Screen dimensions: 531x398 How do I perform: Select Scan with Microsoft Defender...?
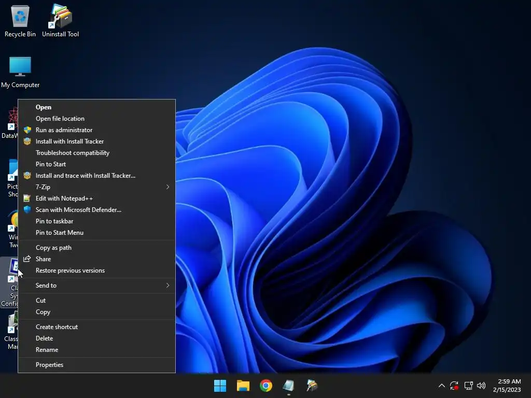click(x=96, y=210)
